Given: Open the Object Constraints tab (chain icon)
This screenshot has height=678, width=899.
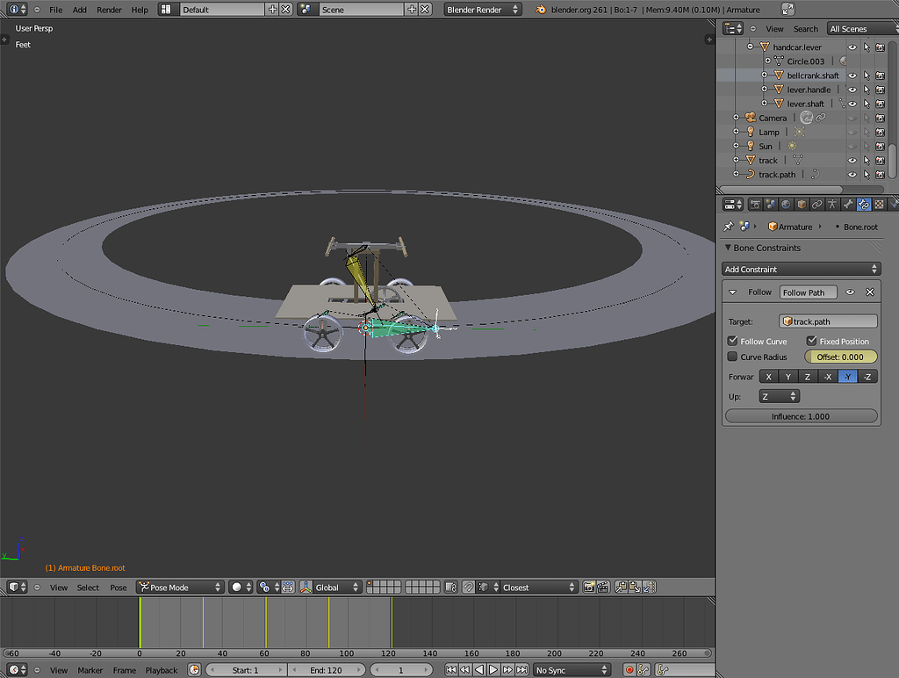Looking at the screenshot, I should coord(817,205).
